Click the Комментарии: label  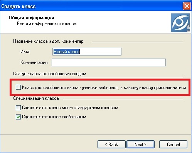[34, 62]
